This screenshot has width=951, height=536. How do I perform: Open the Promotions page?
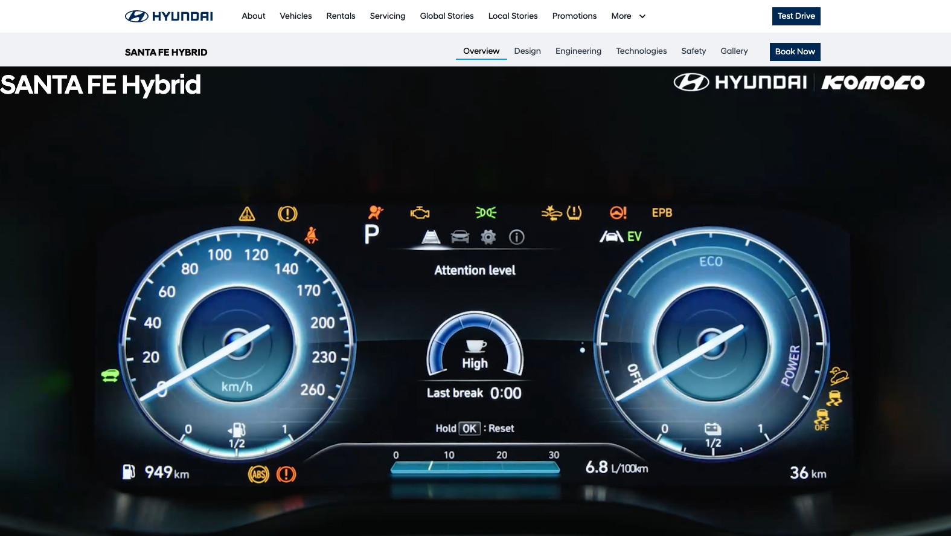tap(574, 16)
